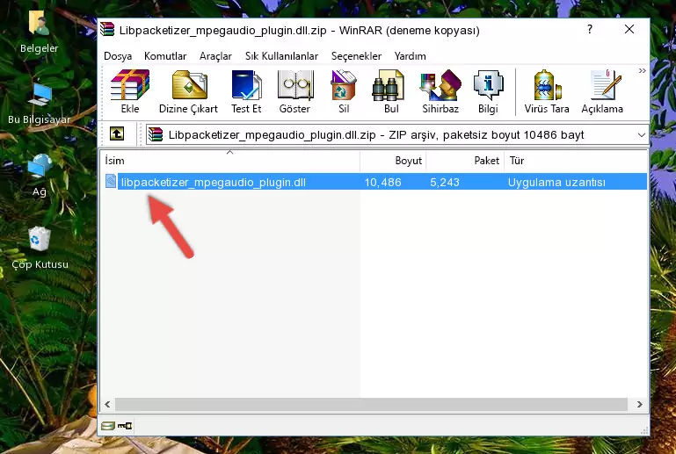The height and width of the screenshot is (454, 676).
Task: Click the Test Et toolbar icon
Action: (x=246, y=91)
